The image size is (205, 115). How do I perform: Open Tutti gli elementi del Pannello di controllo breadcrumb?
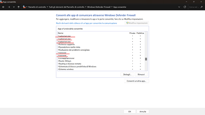pyautogui.click(x=67, y=7)
